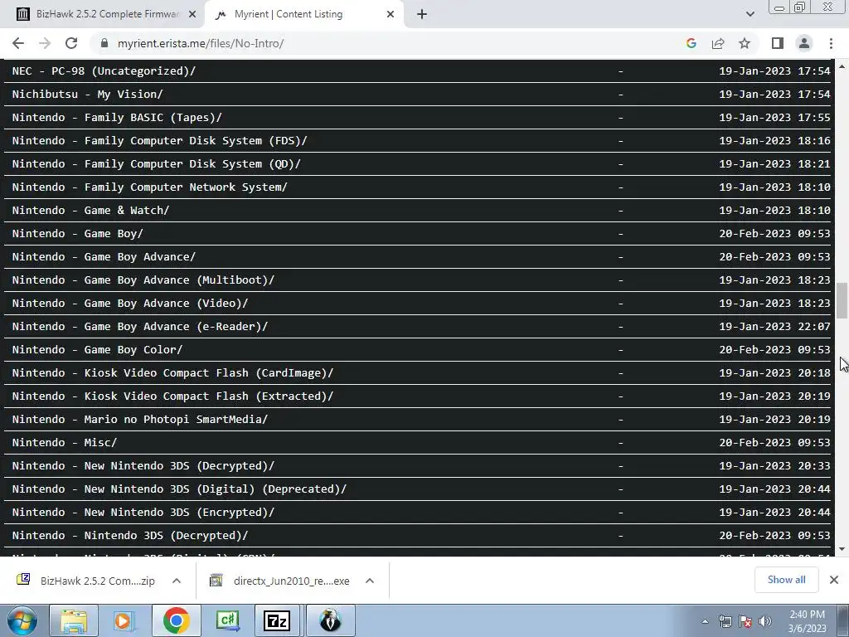Open a new browser tab

422,15
